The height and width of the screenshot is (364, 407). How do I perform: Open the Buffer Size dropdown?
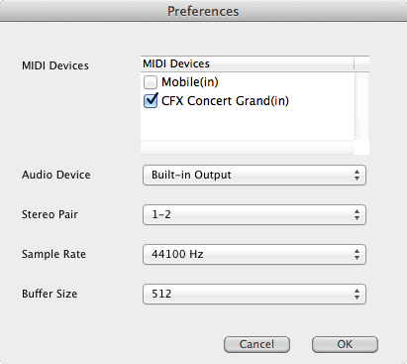254,294
